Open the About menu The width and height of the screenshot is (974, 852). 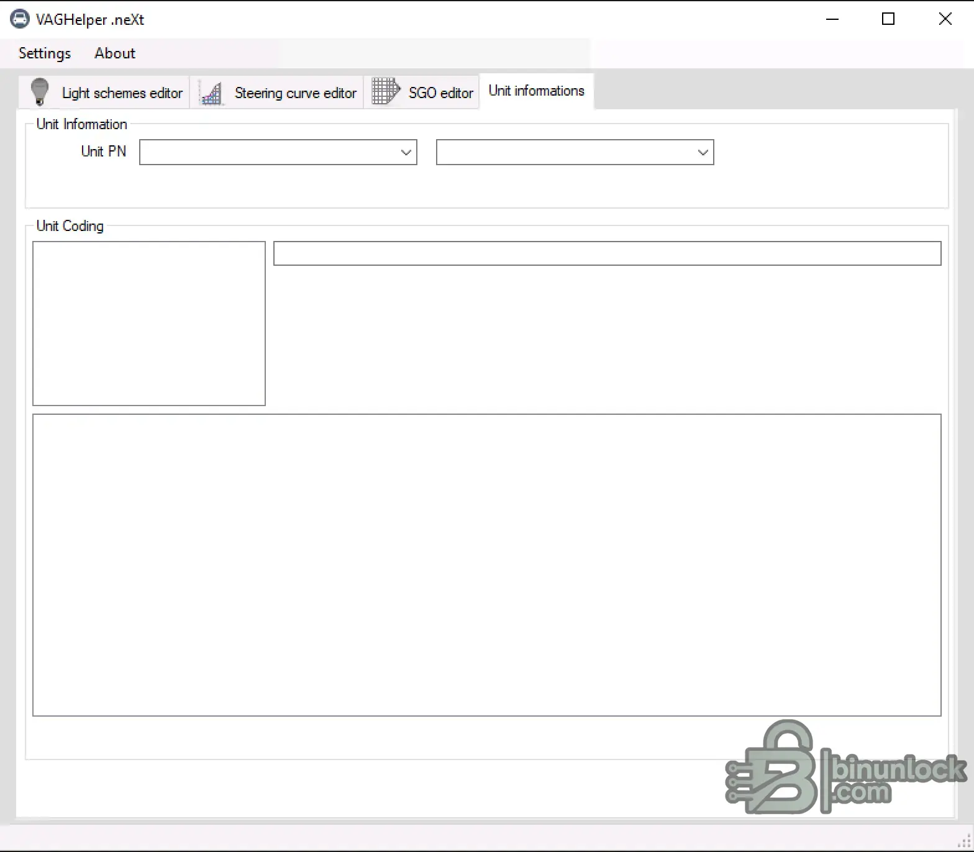tap(115, 53)
